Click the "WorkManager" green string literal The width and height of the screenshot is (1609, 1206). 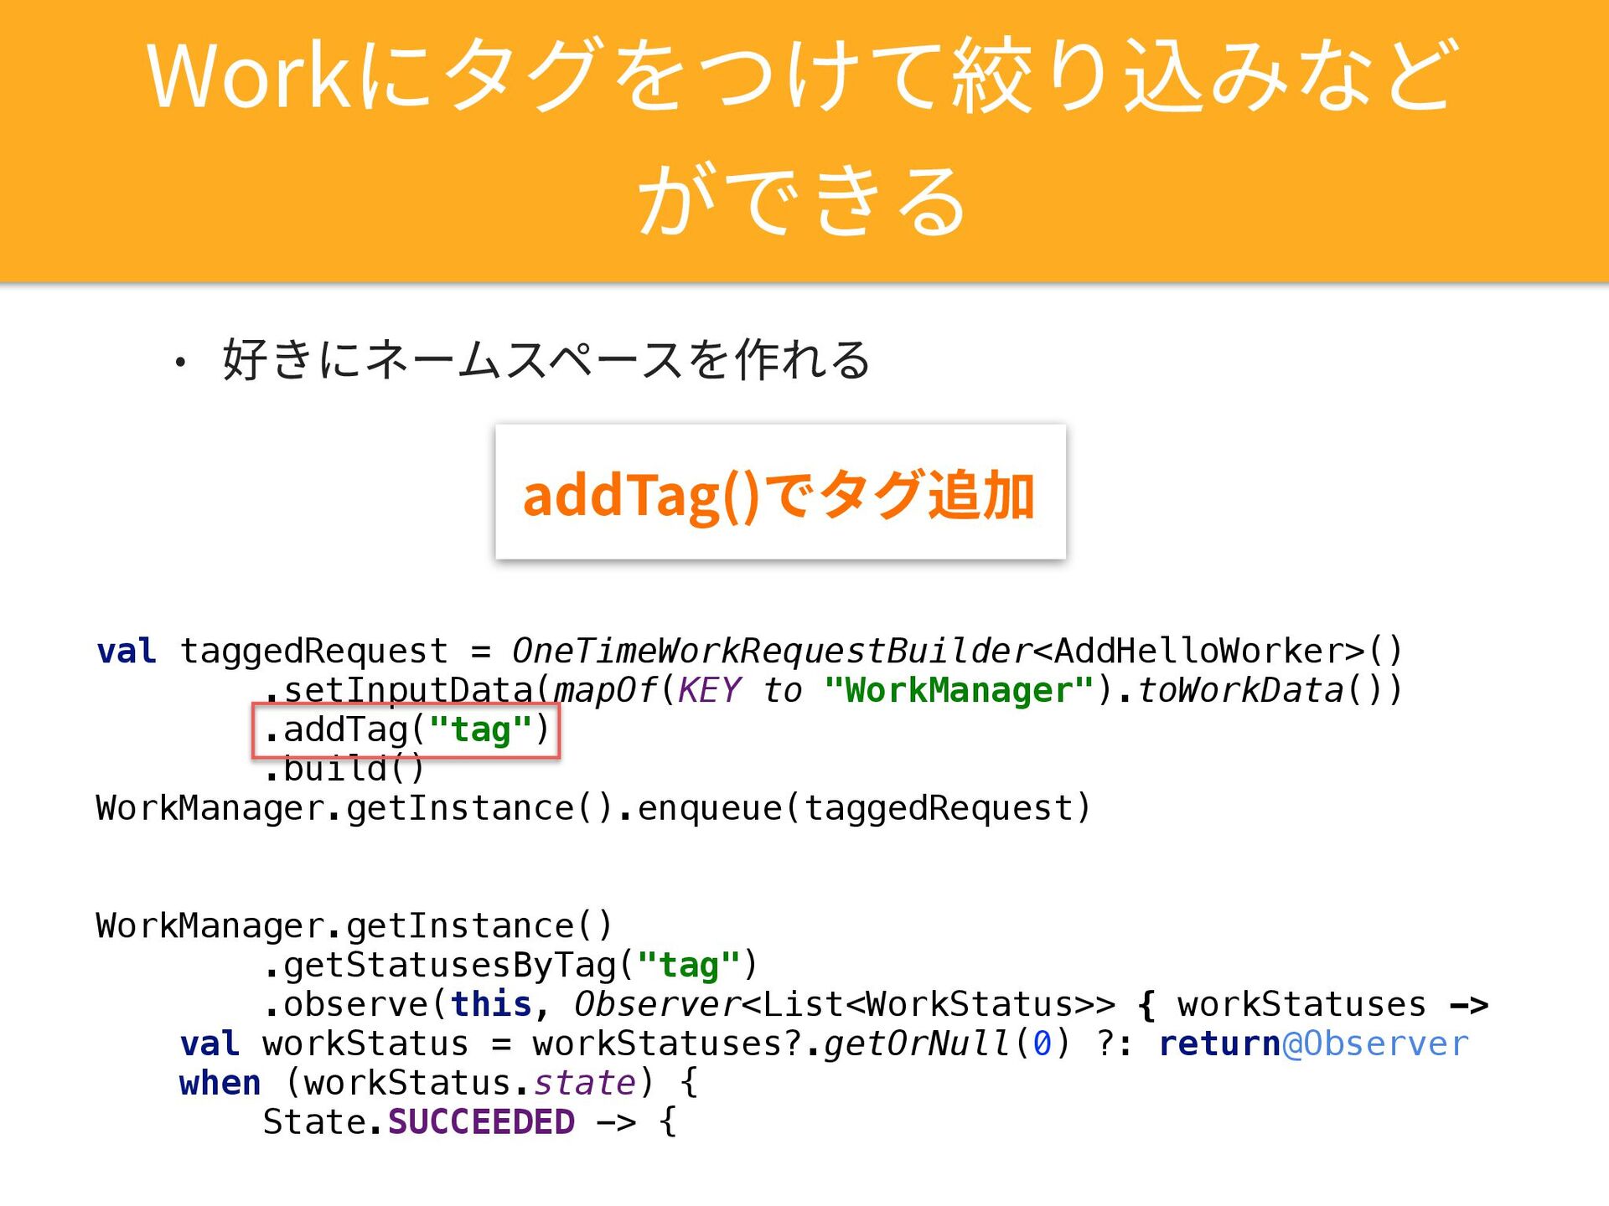point(959,691)
